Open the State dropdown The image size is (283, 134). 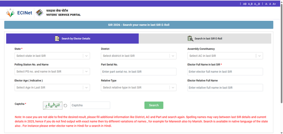(x=52, y=56)
